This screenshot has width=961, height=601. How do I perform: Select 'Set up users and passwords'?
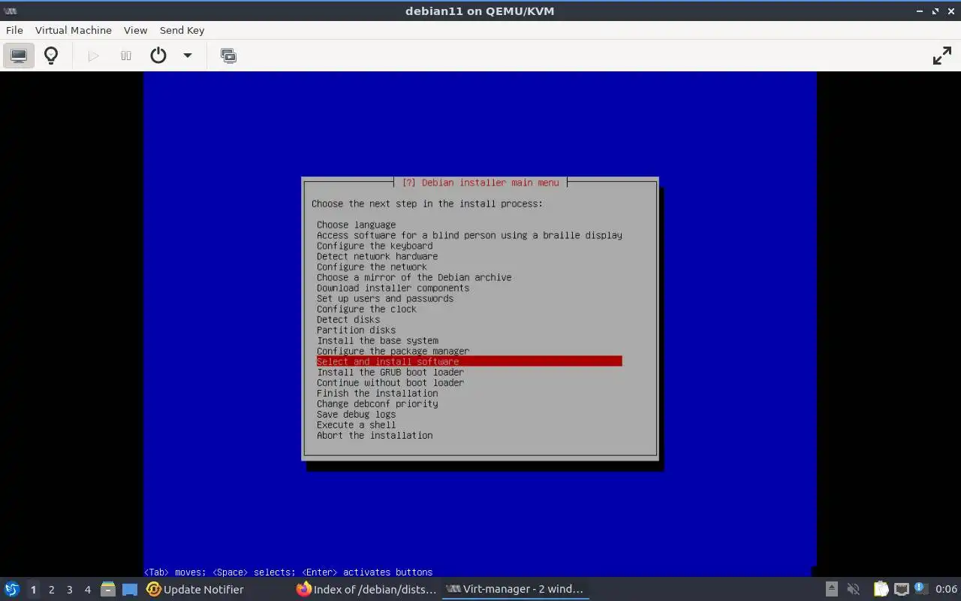(385, 298)
